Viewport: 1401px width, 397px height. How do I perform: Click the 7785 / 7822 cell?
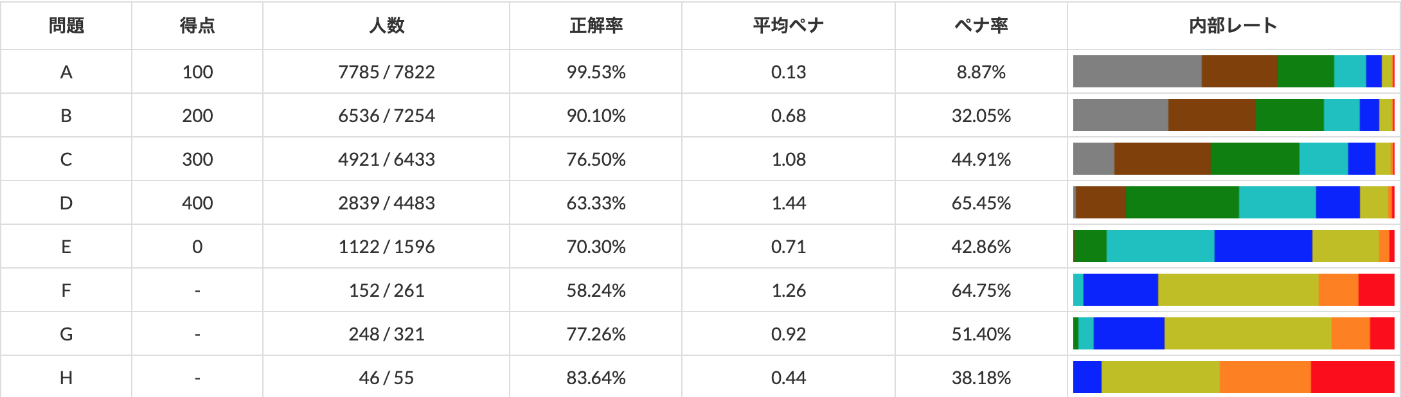pos(386,72)
